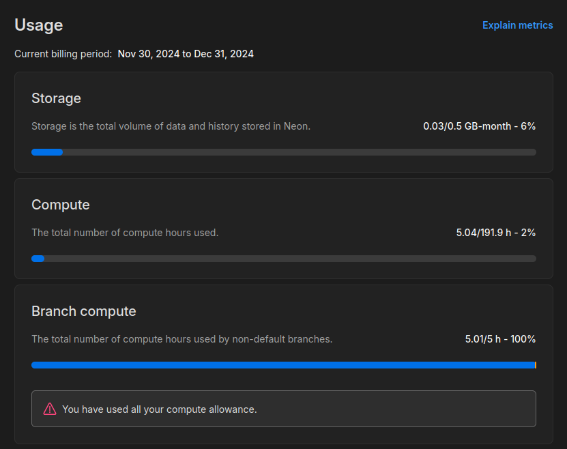Click the Current billing period label

tap(63, 54)
